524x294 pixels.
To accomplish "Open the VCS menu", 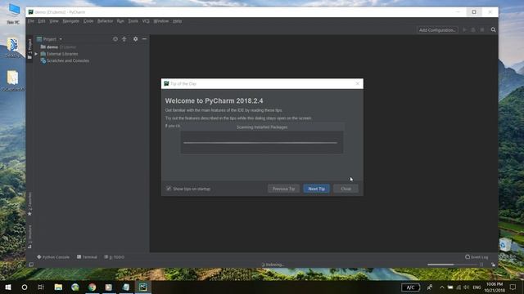I will click(x=146, y=21).
